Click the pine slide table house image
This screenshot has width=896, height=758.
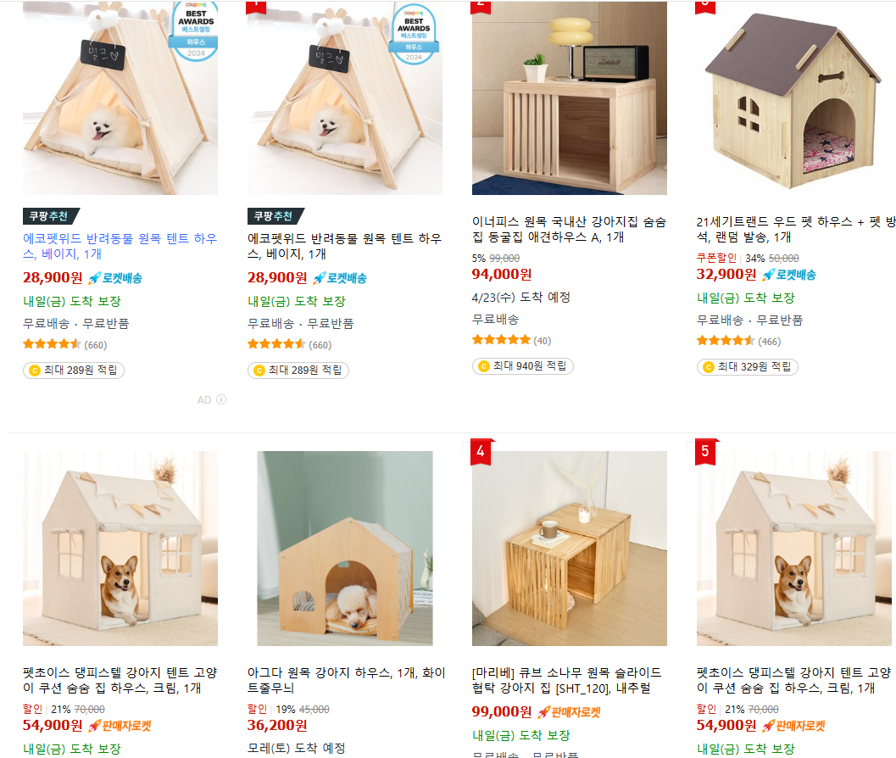pos(569,549)
